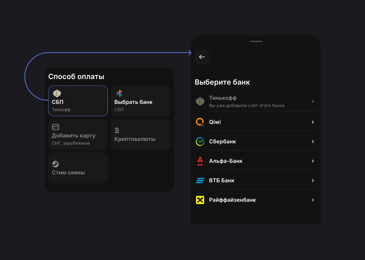The image size is (365, 260).
Task: Grab the sheet drag handle at top
Action: pos(256,41)
